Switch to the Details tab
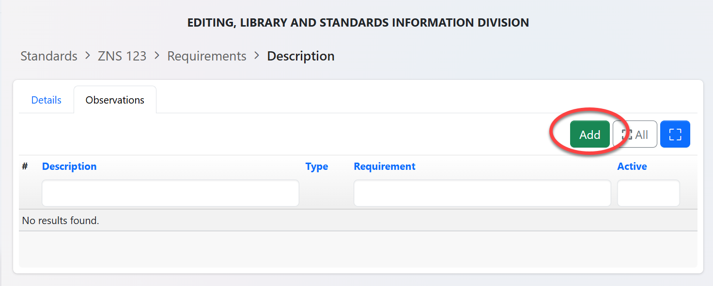 click(x=46, y=100)
